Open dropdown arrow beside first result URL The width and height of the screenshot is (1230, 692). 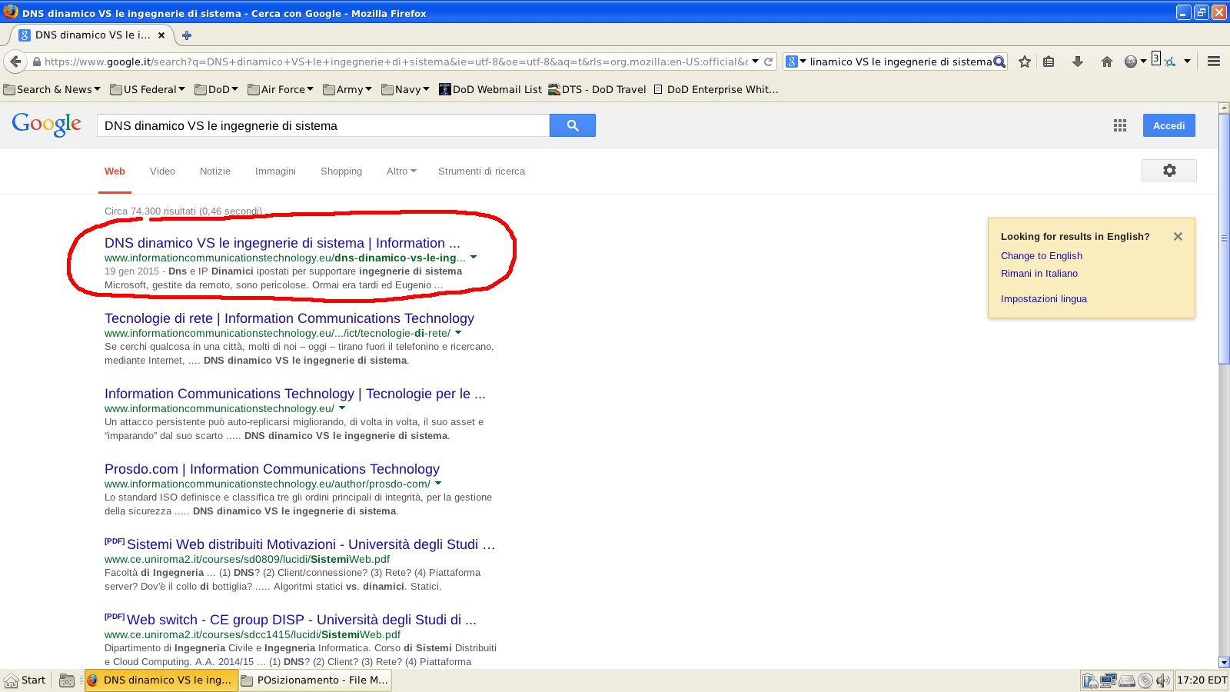click(474, 257)
